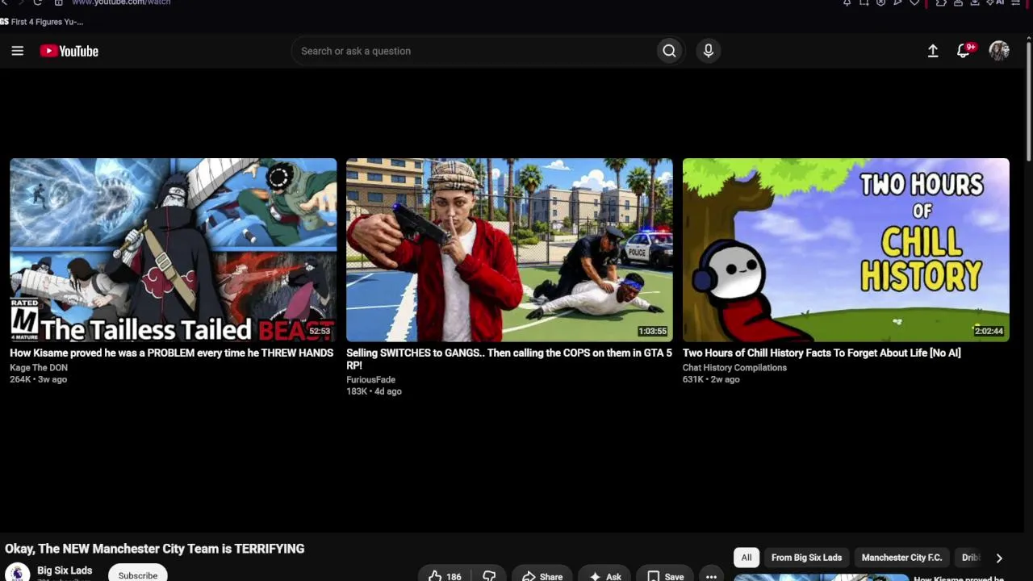Screen dimensions: 1033x581
Task: Like the video with 186 likes
Action: 445,575
